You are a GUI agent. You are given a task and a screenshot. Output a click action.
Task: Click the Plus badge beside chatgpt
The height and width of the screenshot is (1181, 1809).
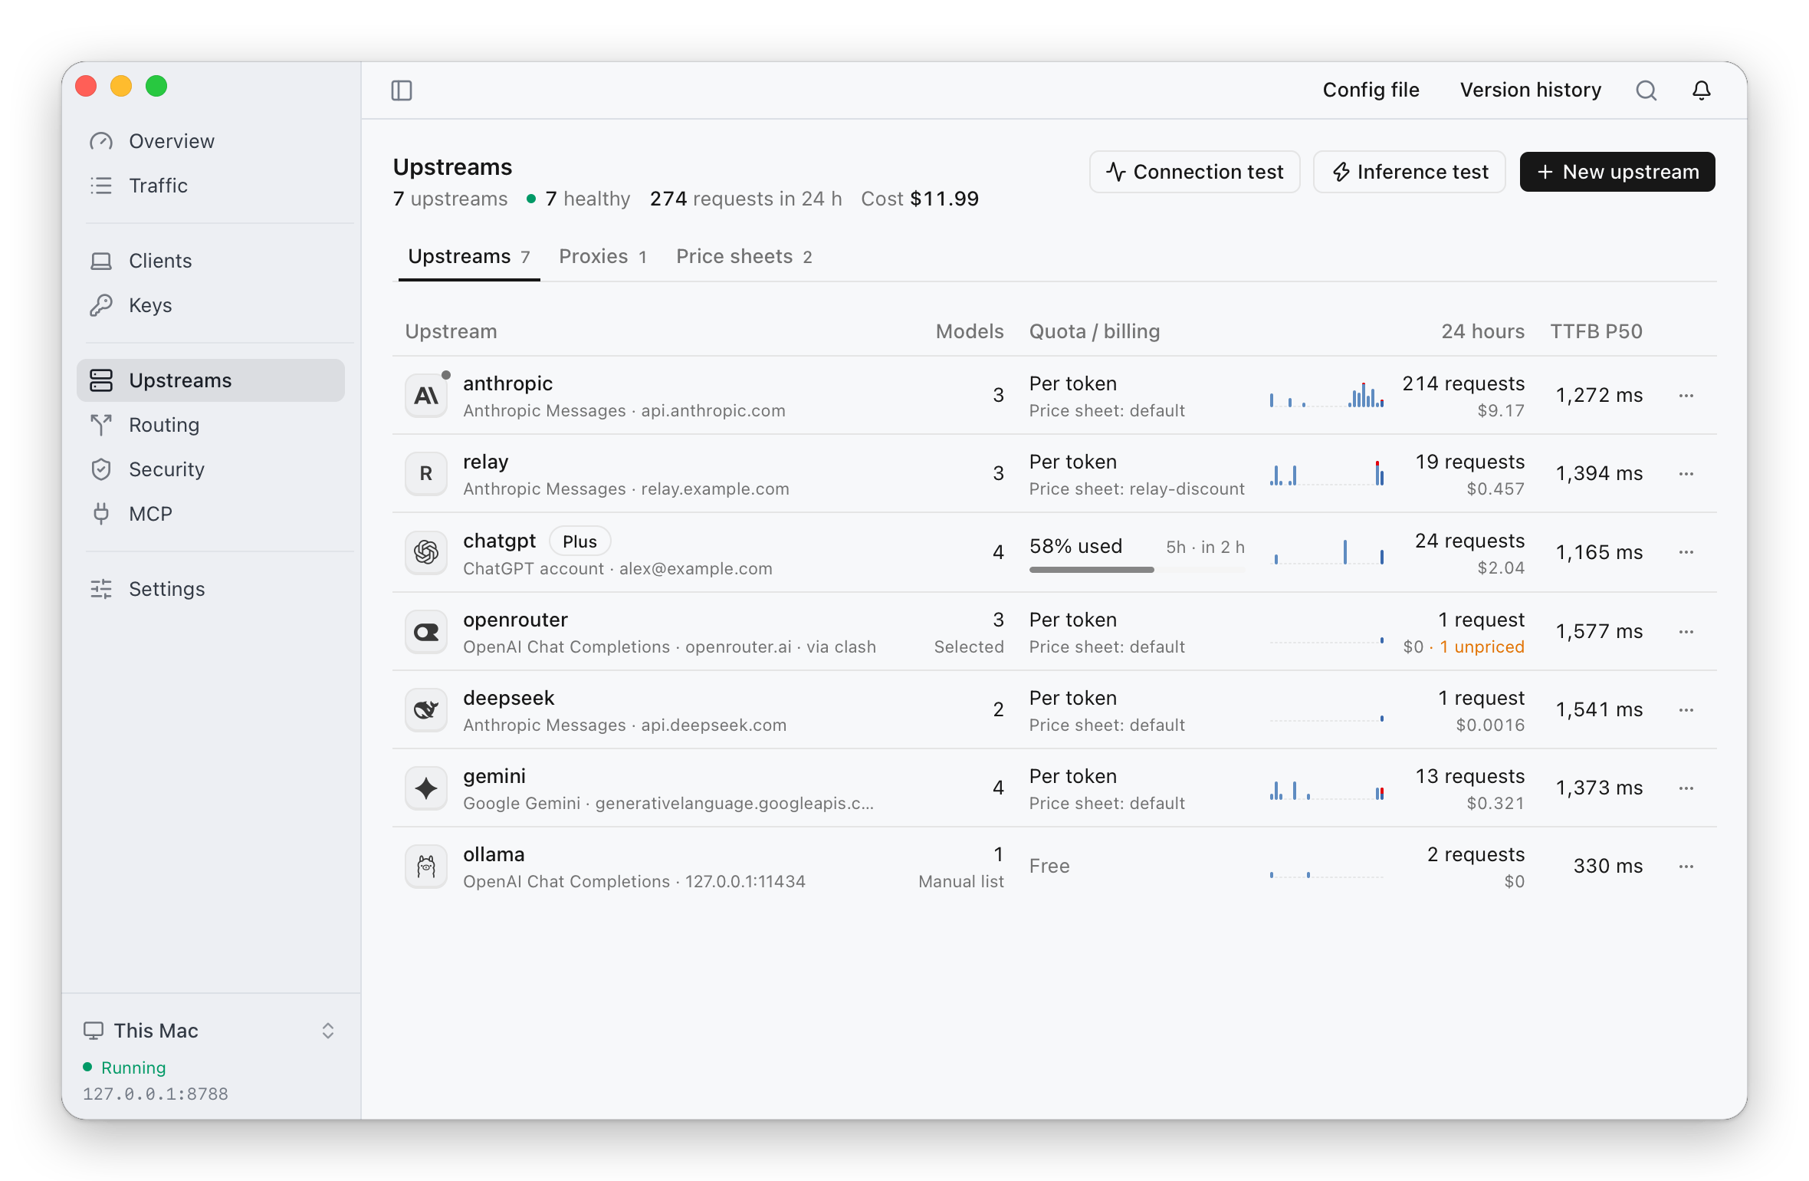click(x=579, y=541)
